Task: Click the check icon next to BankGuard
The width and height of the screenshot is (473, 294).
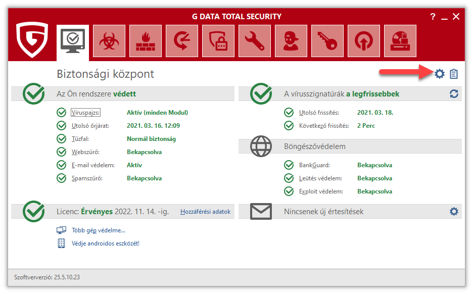Action: pyautogui.click(x=289, y=165)
